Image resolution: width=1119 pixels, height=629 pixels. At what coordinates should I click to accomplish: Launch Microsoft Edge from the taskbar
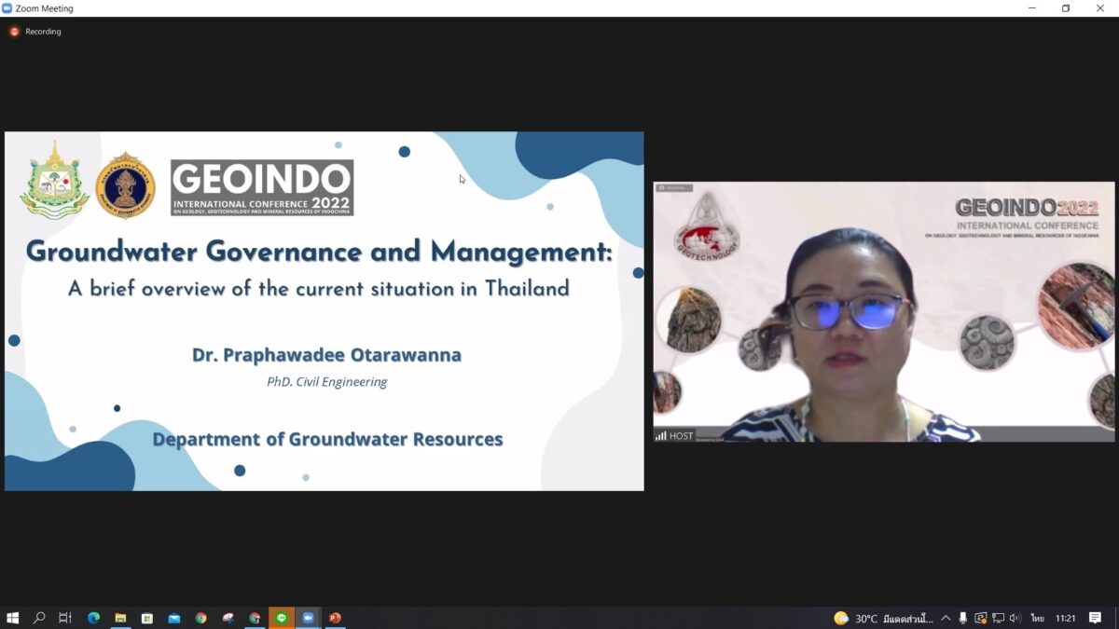tap(93, 618)
